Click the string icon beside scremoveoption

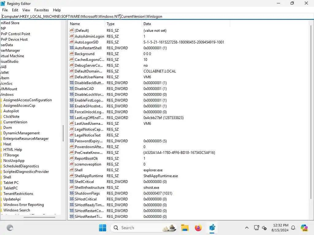pos(72,164)
